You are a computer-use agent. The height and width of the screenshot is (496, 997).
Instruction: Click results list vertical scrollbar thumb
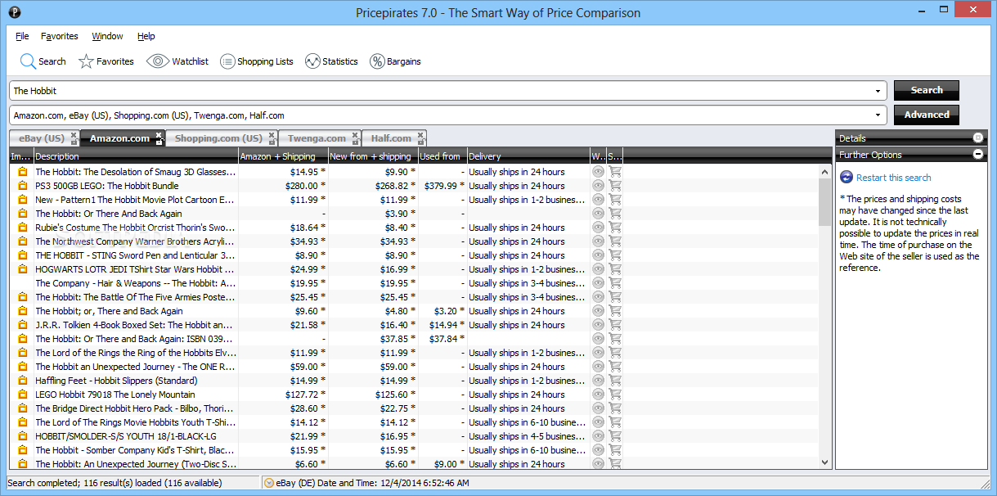tap(824, 202)
